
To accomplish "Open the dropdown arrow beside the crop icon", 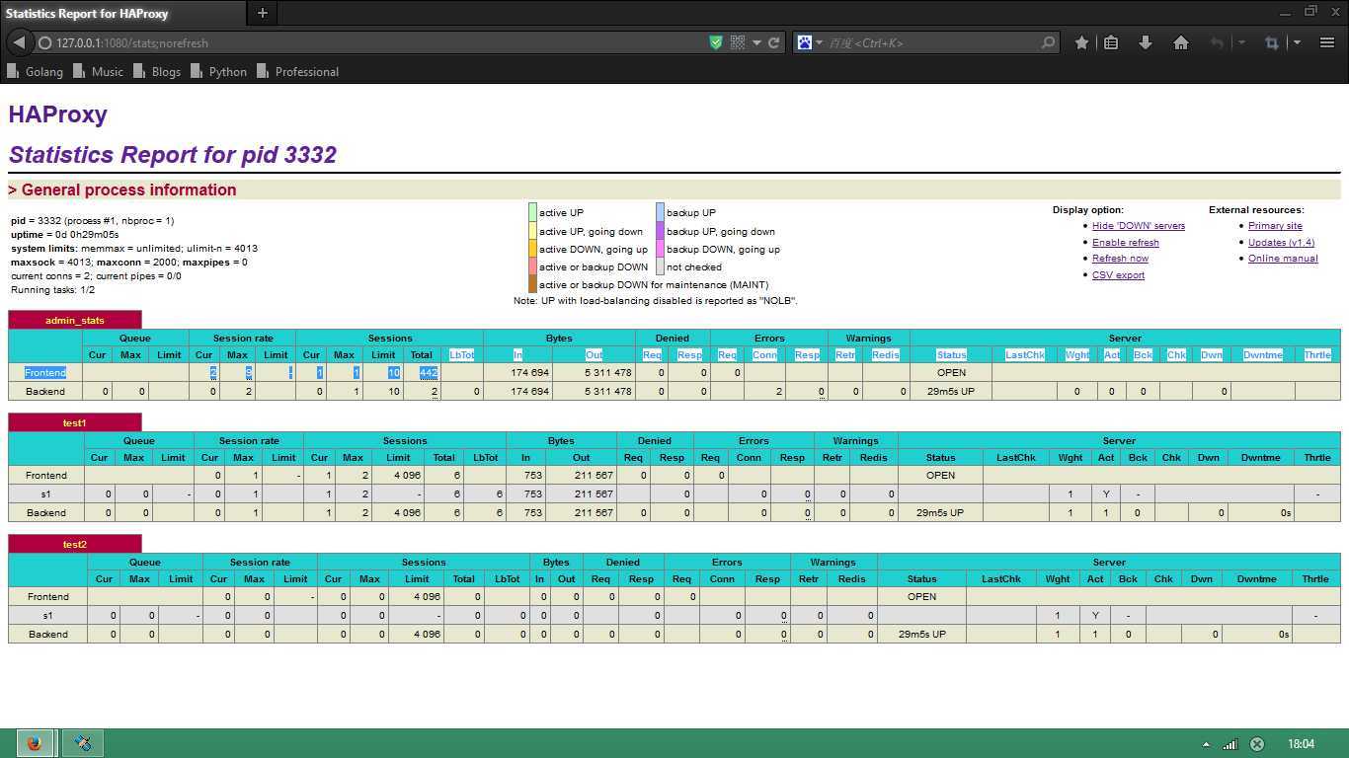I will click(1297, 42).
